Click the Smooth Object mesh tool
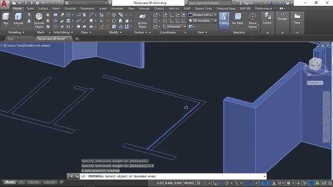The width and height of the screenshot is (333, 187). point(39,21)
